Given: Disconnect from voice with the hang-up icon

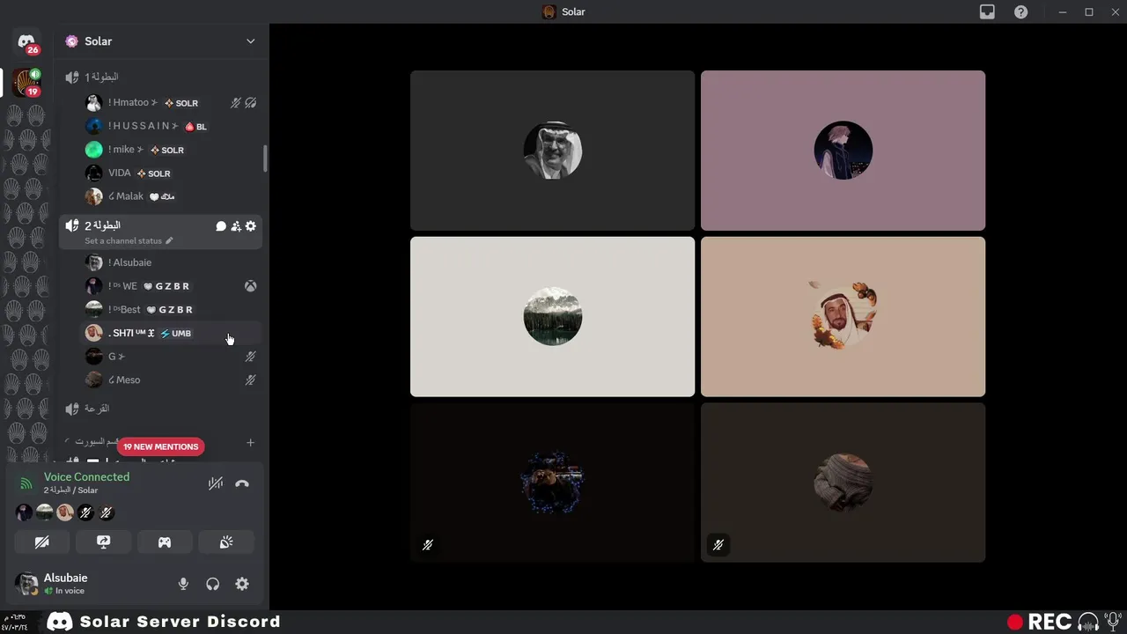Looking at the screenshot, I should (242, 483).
